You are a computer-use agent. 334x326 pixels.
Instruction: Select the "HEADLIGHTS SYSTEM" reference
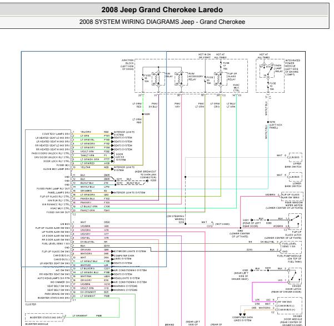tap(127, 278)
